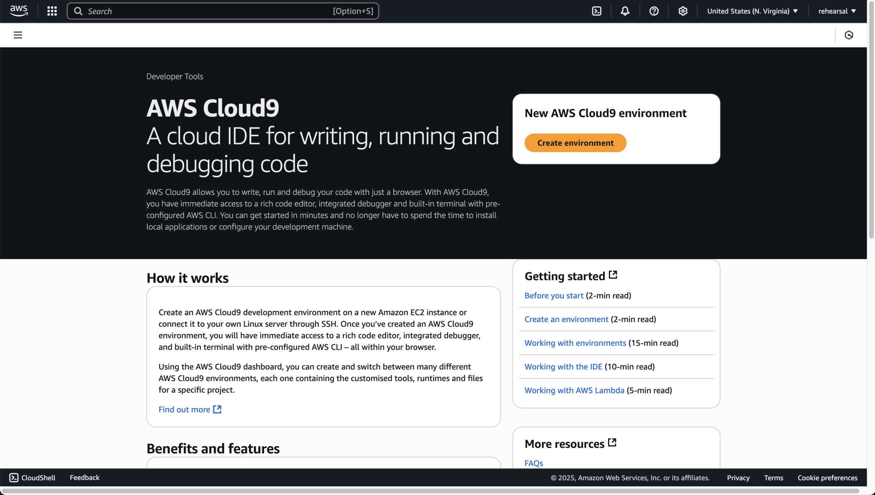
Task: Click external link icon beside More resources
Action: (x=612, y=443)
